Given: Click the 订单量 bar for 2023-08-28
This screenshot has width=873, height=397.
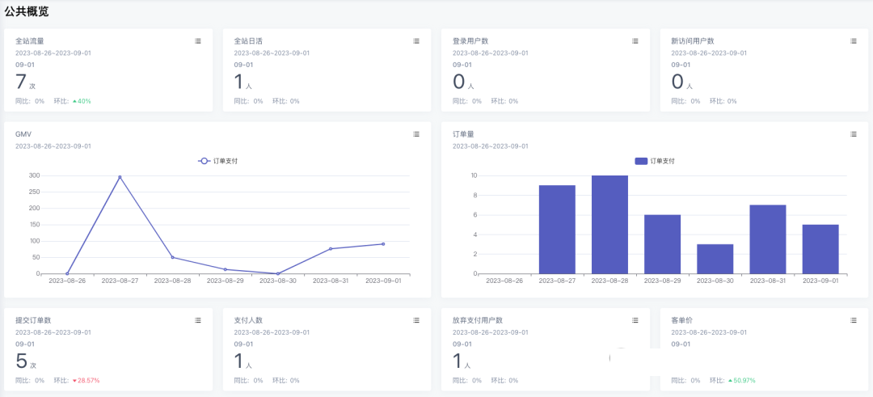Looking at the screenshot, I should pos(609,225).
